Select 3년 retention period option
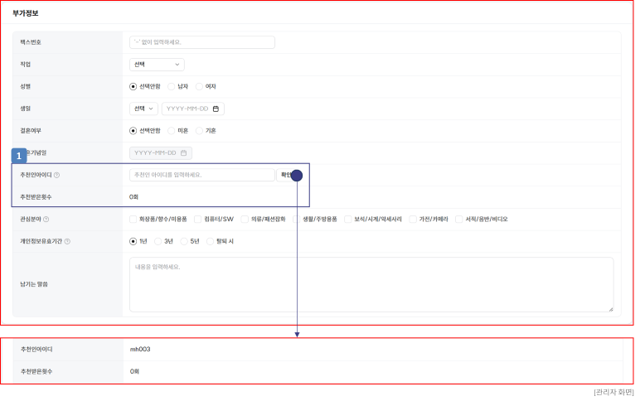The height and width of the screenshot is (401, 640). tap(158, 241)
